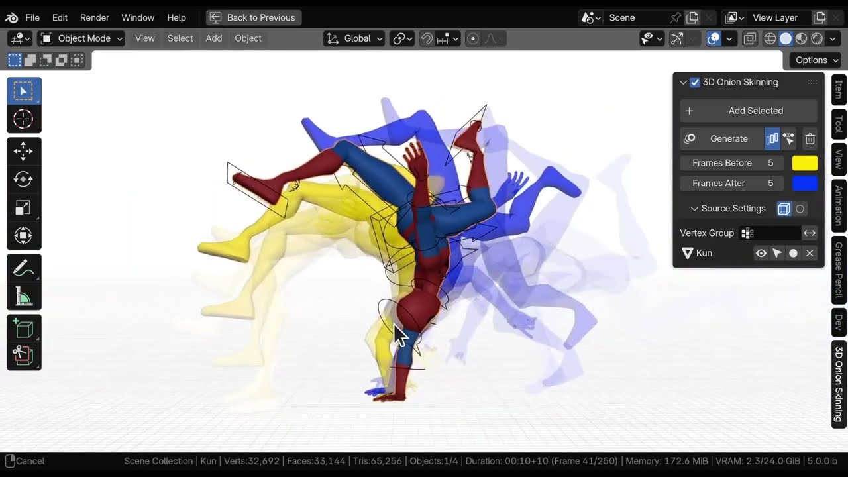The image size is (848, 477).
Task: Click the flip arrows icon by Vertex Group
Action: click(x=810, y=233)
